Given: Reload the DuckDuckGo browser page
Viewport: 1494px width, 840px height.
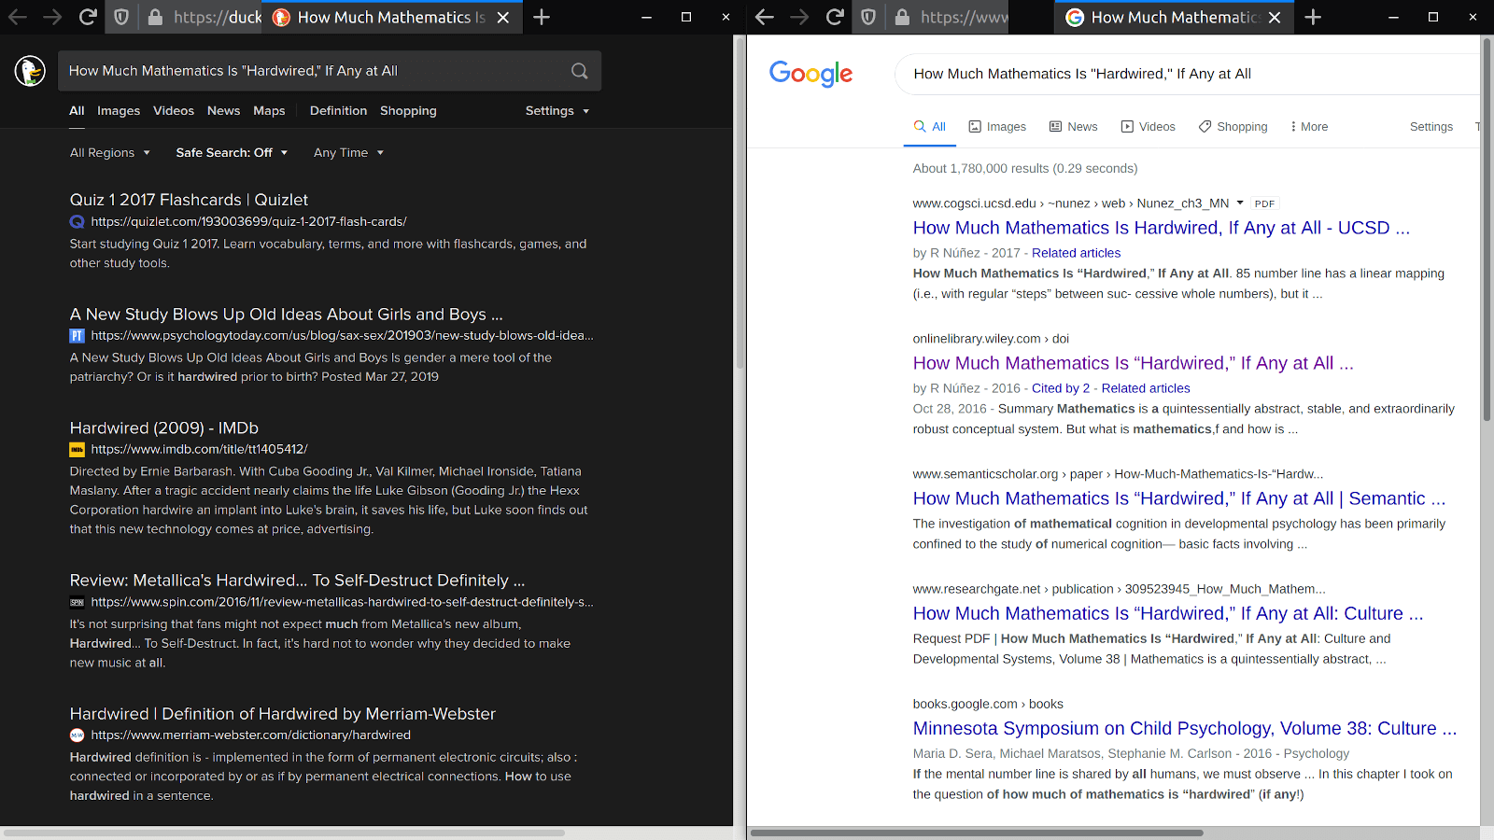Looking at the screenshot, I should (88, 17).
